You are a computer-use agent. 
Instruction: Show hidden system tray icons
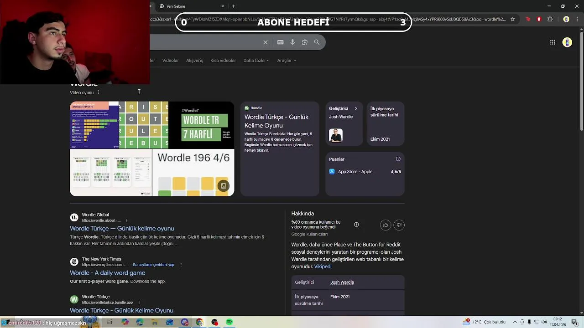(x=515, y=322)
